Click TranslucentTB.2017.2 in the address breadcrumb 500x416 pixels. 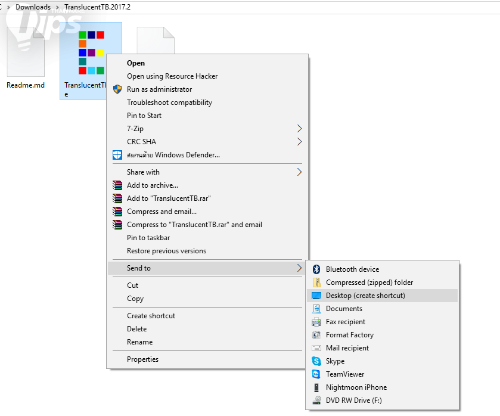pyautogui.click(x=97, y=7)
